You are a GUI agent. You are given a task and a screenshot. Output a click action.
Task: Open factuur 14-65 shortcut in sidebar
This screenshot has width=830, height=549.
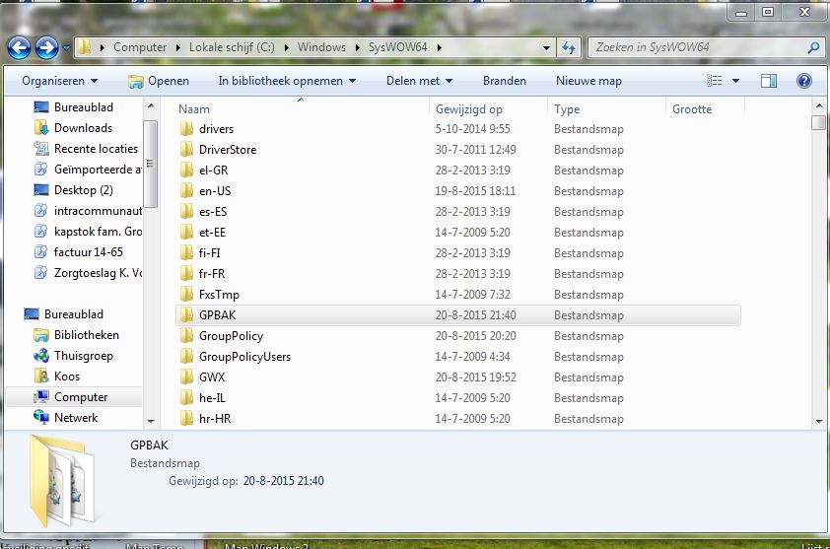[x=78, y=252]
